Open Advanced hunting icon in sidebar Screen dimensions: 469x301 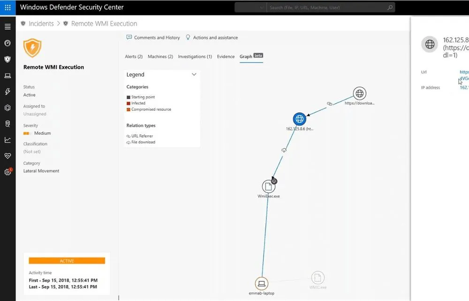coord(8,123)
